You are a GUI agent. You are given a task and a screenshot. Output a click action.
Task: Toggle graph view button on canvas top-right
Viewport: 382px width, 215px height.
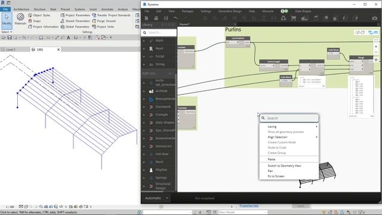tap(372, 32)
